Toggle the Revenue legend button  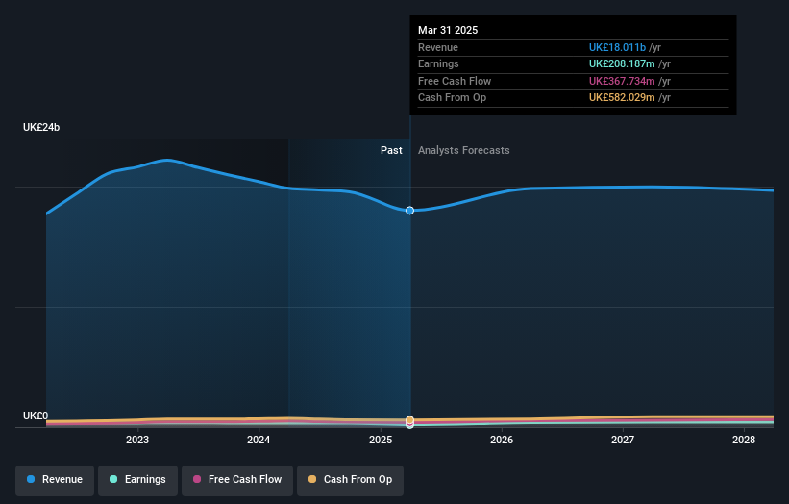(x=55, y=480)
